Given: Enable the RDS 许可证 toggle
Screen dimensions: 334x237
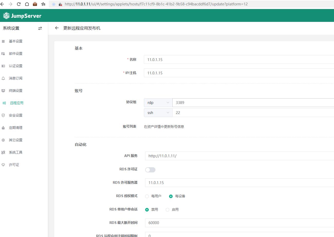Looking at the screenshot, I should click(x=150, y=170).
